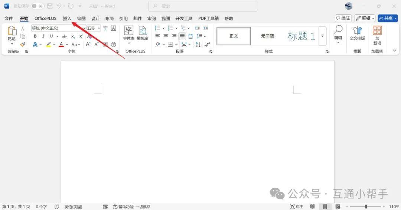Apply the Normal style
401x210 pixels.
pos(234,36)
